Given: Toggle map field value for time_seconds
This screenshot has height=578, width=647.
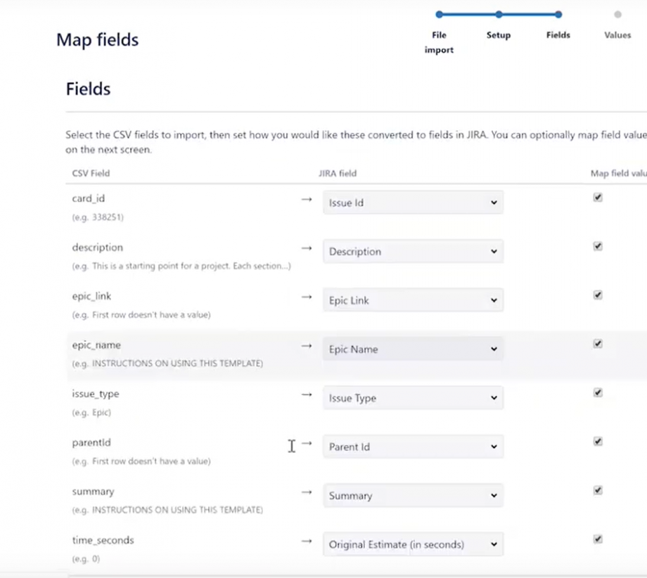Looking at the screenshot, I should point(598,539).
